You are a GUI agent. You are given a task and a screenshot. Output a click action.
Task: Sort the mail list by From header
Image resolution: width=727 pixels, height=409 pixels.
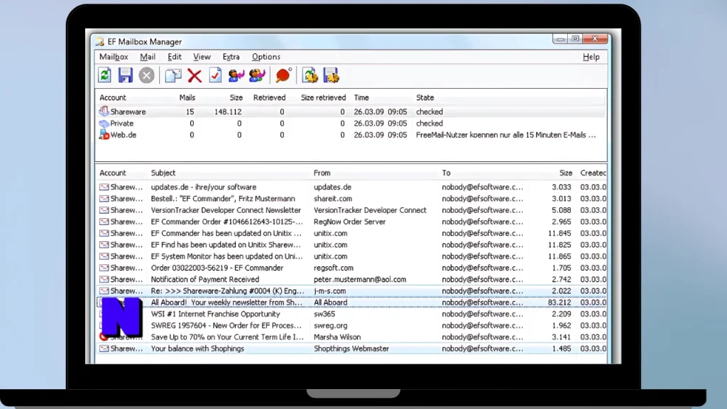pyautogui.click(x=322, y=173)
